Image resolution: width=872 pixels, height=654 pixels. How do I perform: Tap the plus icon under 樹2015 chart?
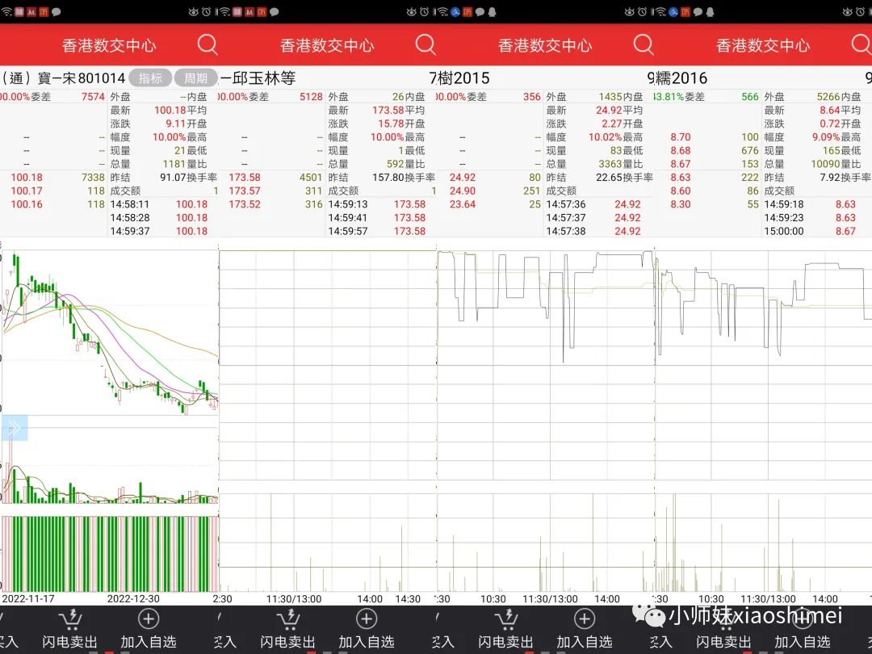[x=585, y=619]
